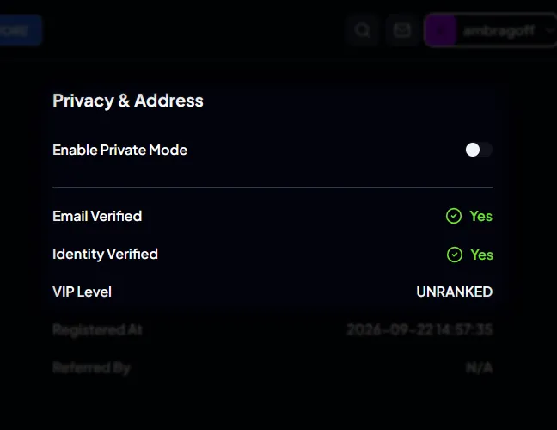Image resolution: width=557 pixels, height=430 pixels.
Task: Click the Referred By label
Action: (x=92, y=367)
